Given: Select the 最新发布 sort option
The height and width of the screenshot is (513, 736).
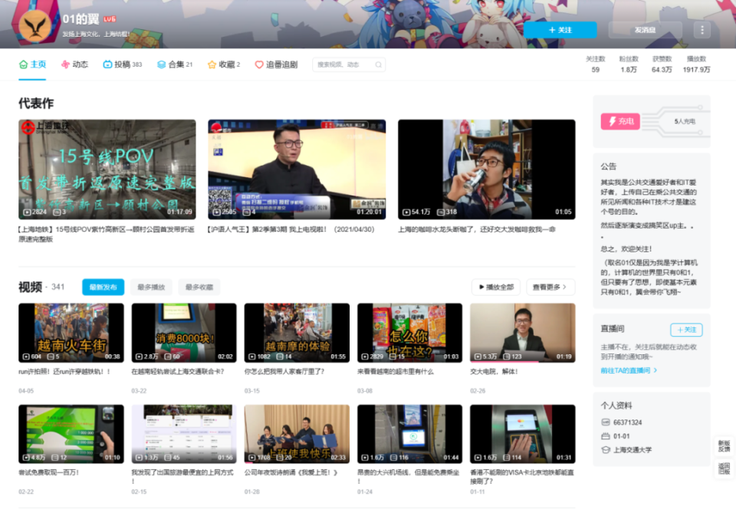Looking at the screenshot, I should [x=103, y=288].
